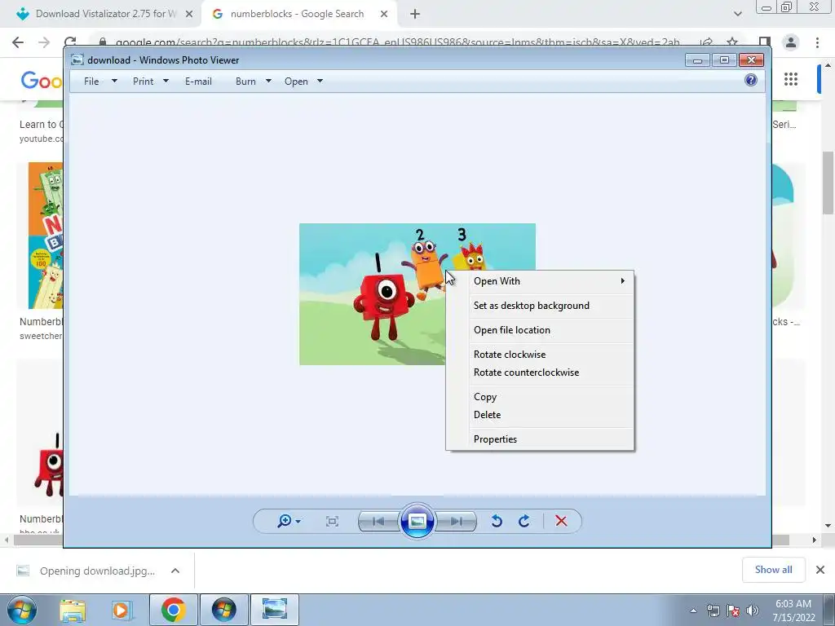The width and height of the screenshot is (835, 626).
Task: Close the Vistalizator Chrome tab
Action: (x=189, y=15)
